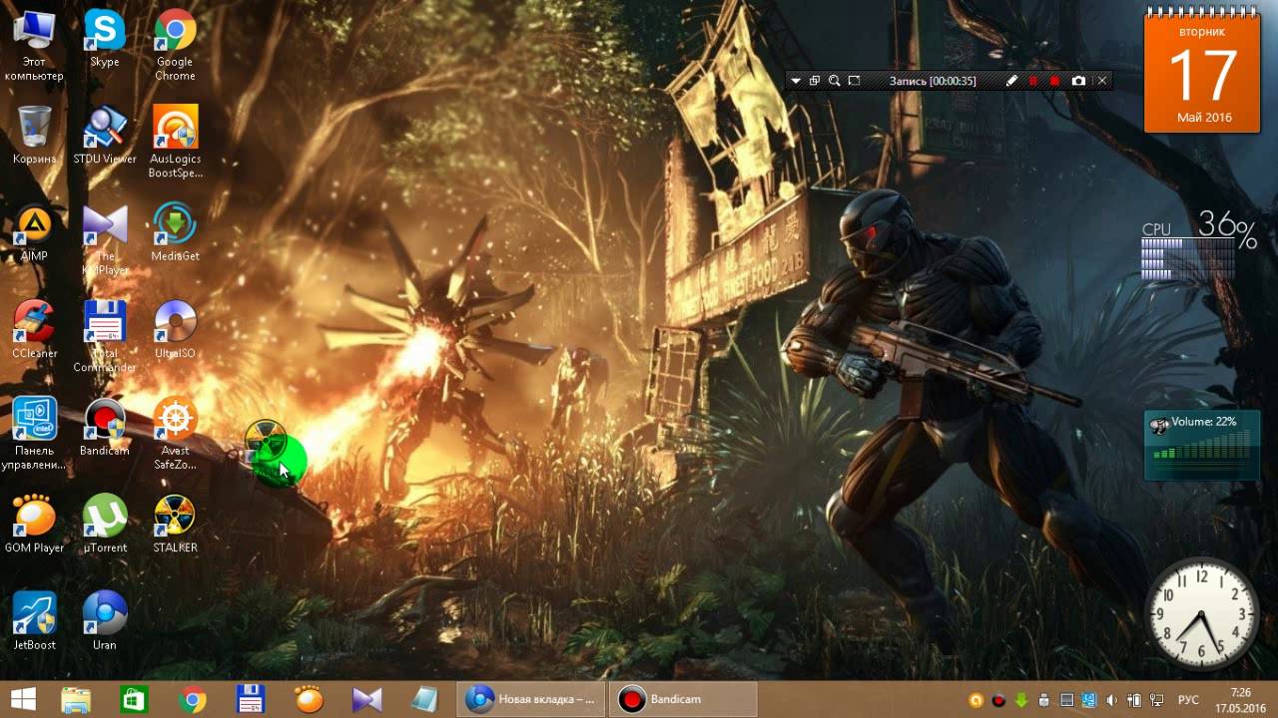
Task: Click the magnifier search icon in recording bar
Action: [x=834, y=81]
